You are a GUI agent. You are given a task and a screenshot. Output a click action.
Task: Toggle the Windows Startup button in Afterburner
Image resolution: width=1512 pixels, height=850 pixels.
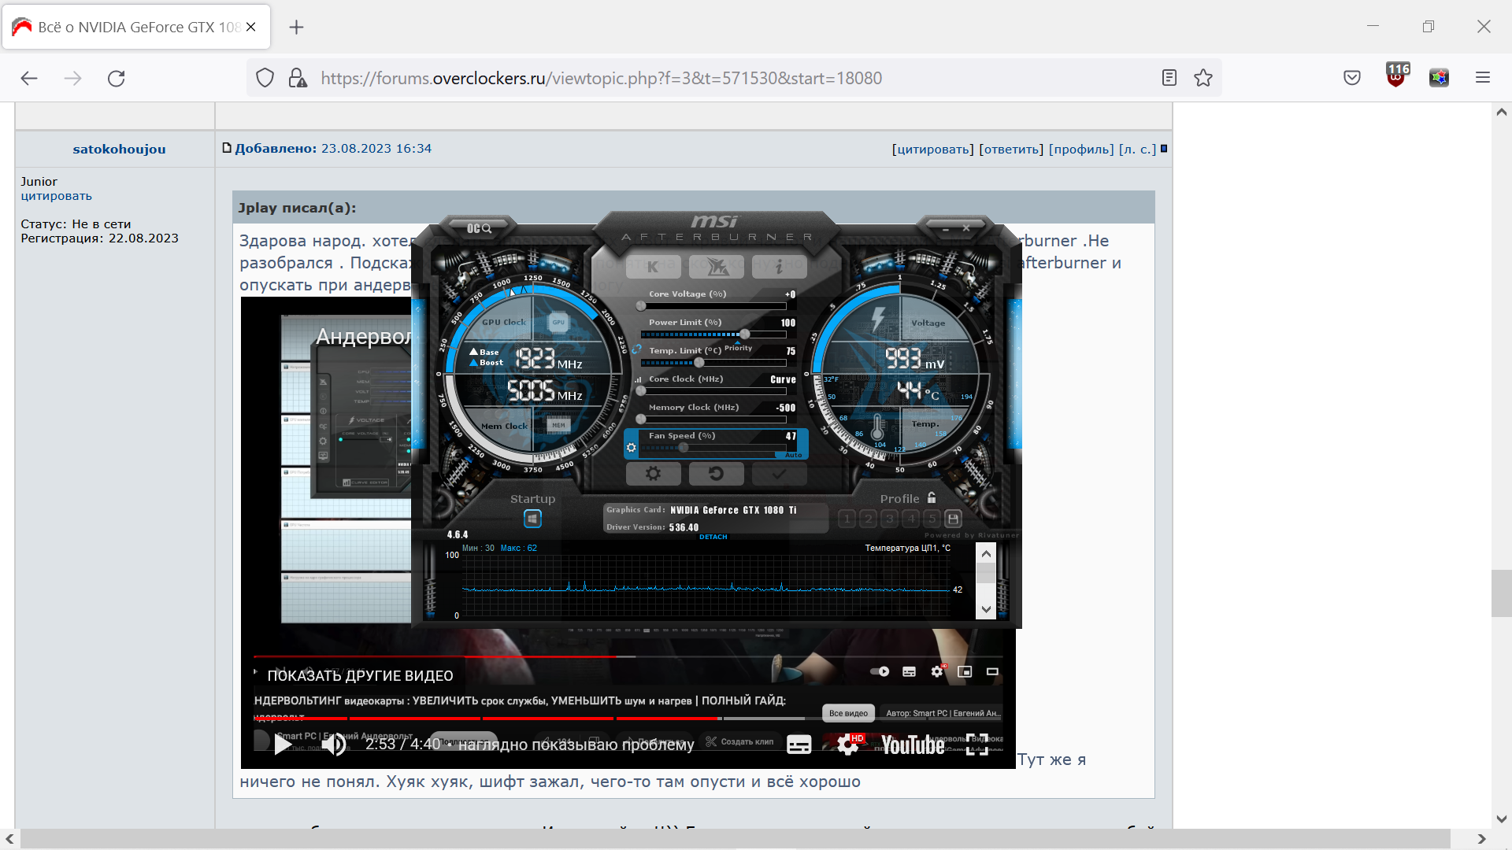click(x=532, y=519)
